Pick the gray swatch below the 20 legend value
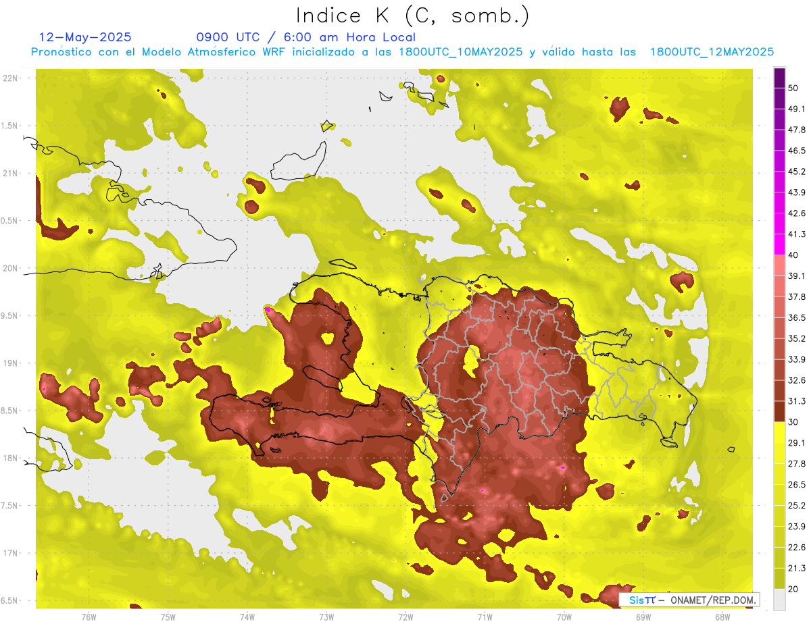 pyautogui.click(x=779, y=600)
